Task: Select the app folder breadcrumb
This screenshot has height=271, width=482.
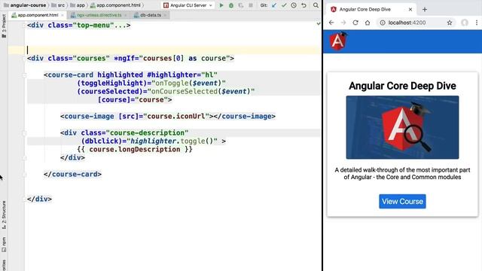Action: [78, 5]
